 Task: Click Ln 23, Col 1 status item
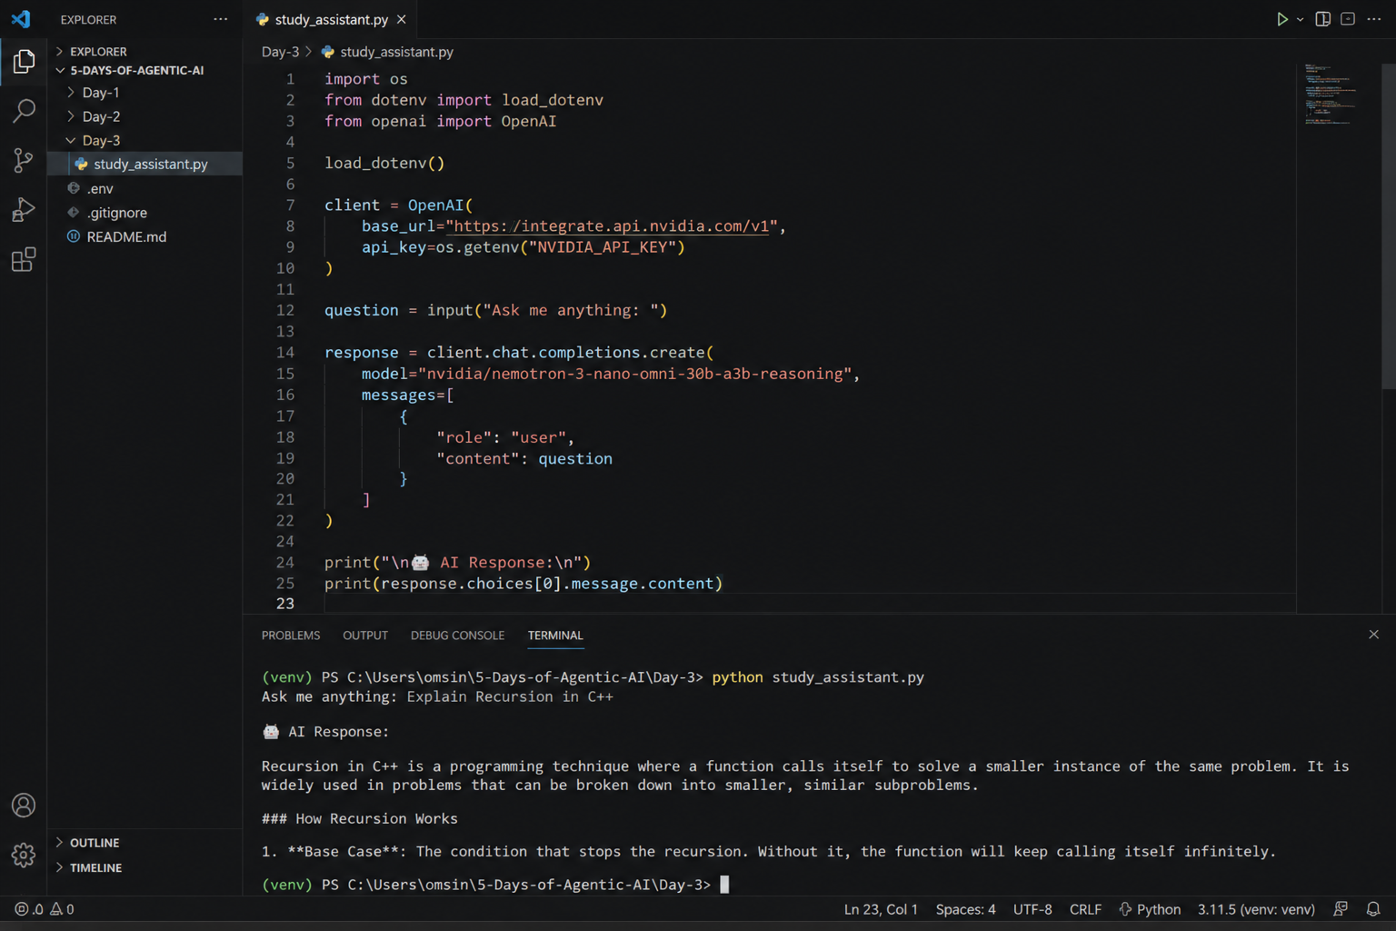click(x=880, y=909)
